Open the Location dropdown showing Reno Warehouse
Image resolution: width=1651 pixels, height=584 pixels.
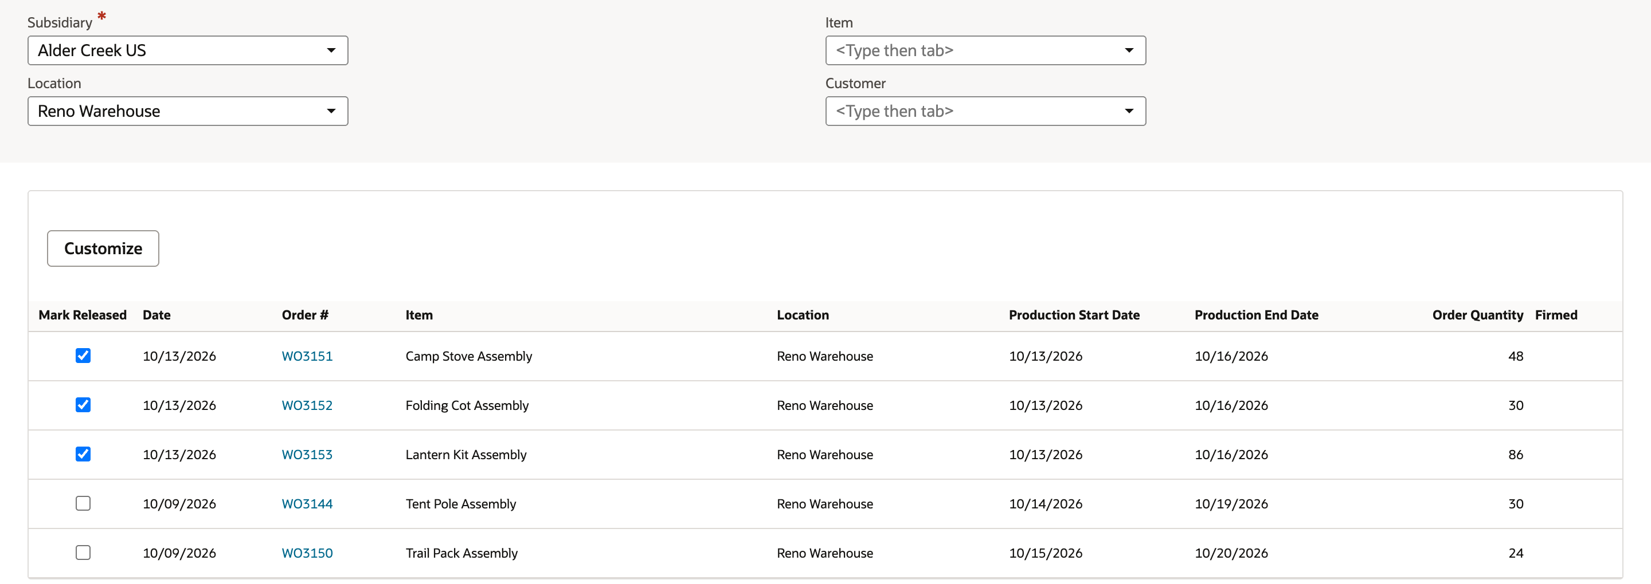click(x=188, y=112)
